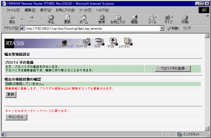The height and width of the screenshot is (138, 211).
Task: Open the Search (検索) panel
Action: click(x=102, y=20)
